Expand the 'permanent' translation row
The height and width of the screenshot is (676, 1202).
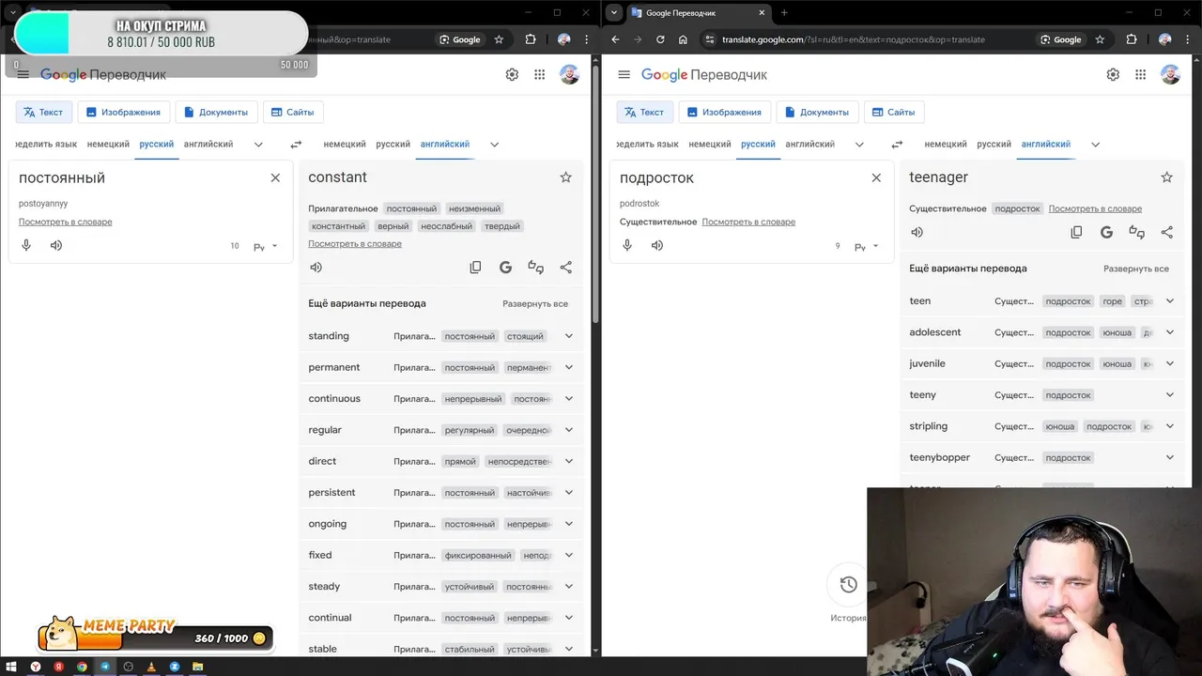pyautogui.click(x=568, y=367)
